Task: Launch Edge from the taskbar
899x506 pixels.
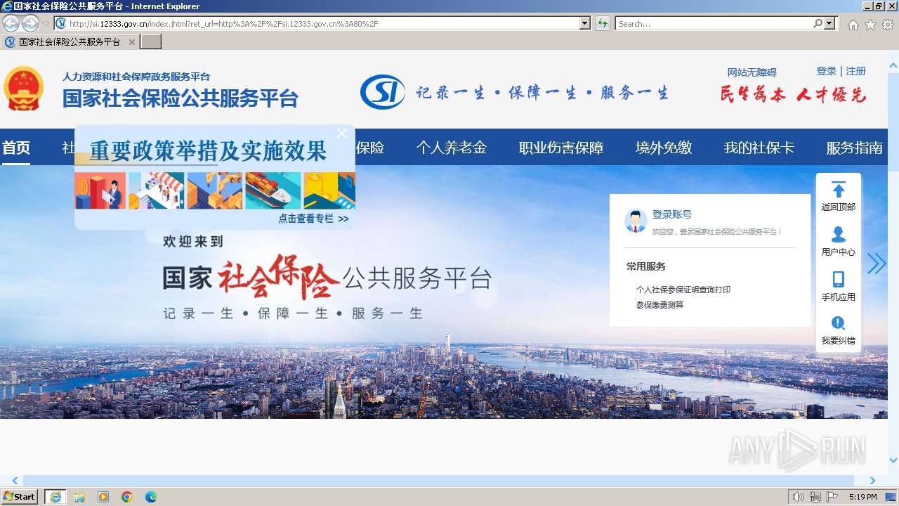Action: [151, 497]
